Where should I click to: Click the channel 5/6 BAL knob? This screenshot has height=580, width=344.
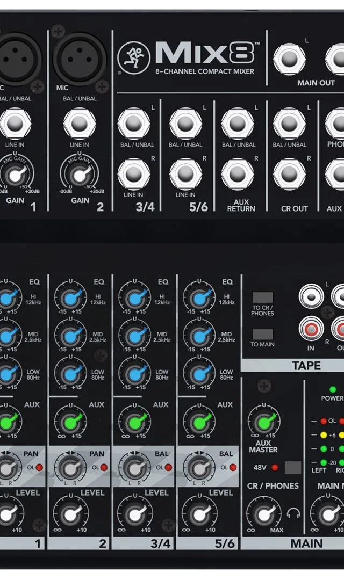tap(199, 468)
